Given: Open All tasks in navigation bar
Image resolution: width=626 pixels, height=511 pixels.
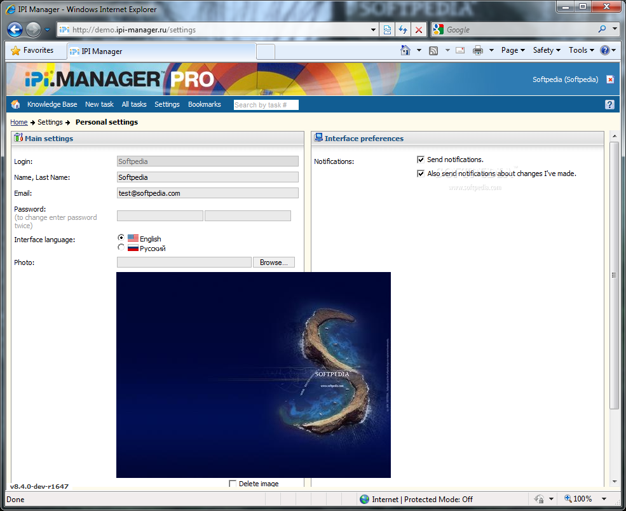Looking at the screenshot, I should [x=133, y=104].
